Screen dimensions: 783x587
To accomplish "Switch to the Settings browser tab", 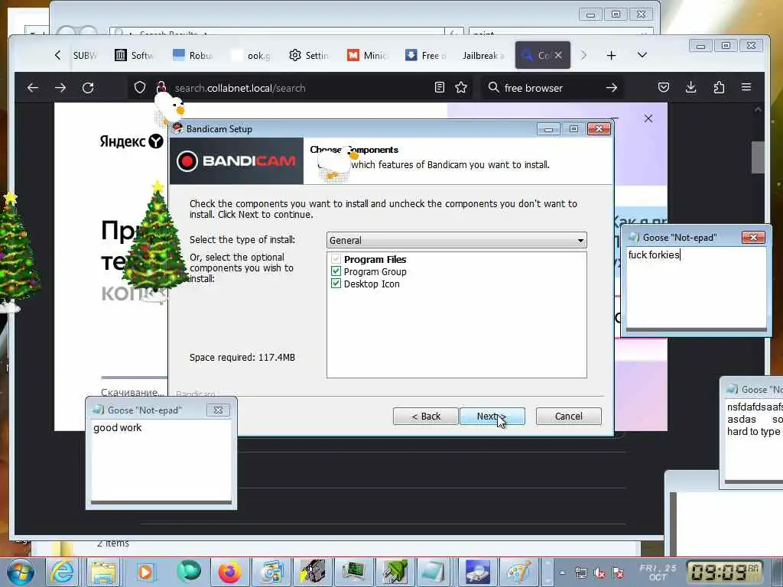I will (x=309, y=55).
